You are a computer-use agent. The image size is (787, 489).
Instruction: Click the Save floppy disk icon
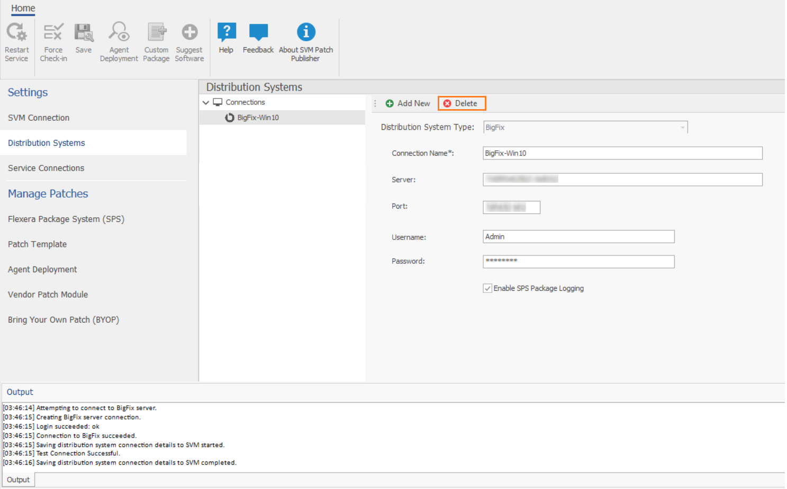click(x=84, y=33)
